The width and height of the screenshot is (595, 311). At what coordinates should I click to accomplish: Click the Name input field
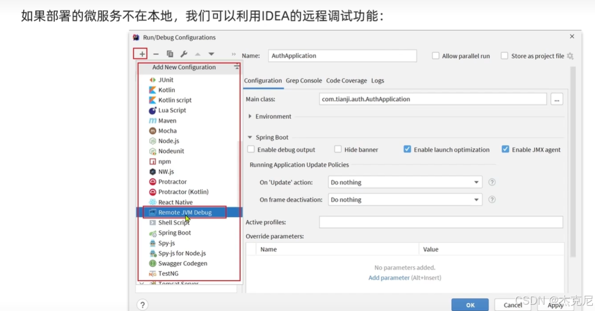tap(342, 56)
